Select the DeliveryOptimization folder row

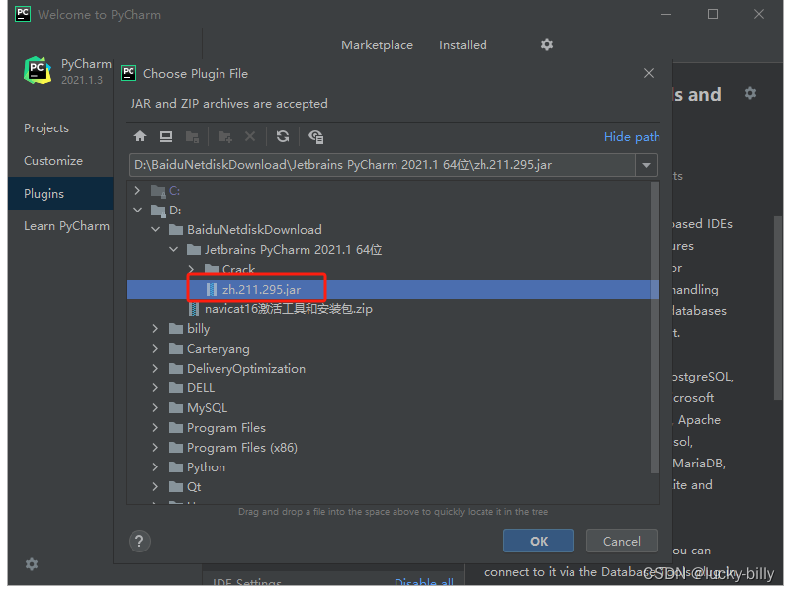(393, 368)
